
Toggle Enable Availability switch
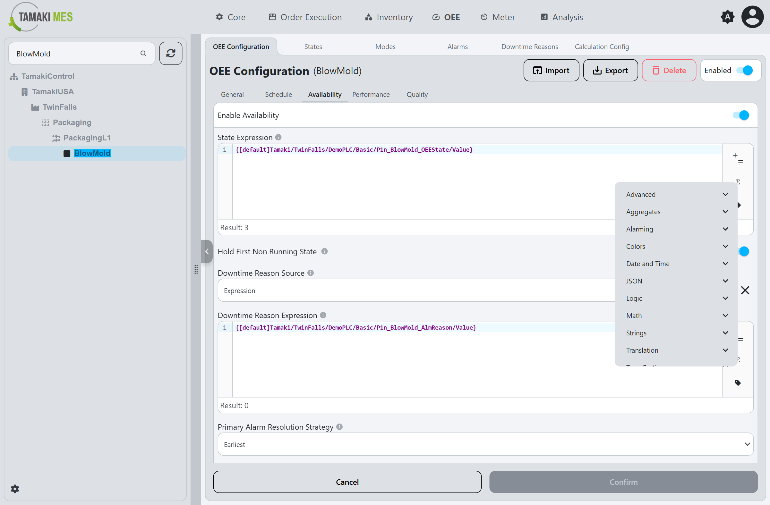pyautogui.click(x=741, y=115)
